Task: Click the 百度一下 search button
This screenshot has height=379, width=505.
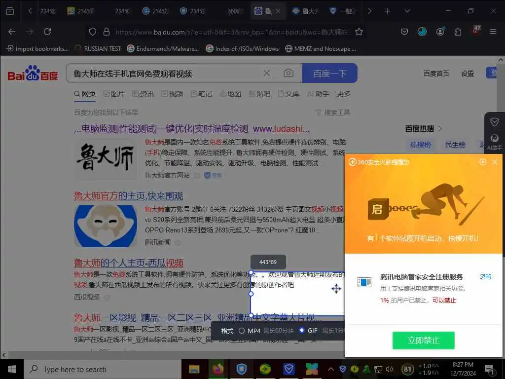Action: [x=330, y=73]
